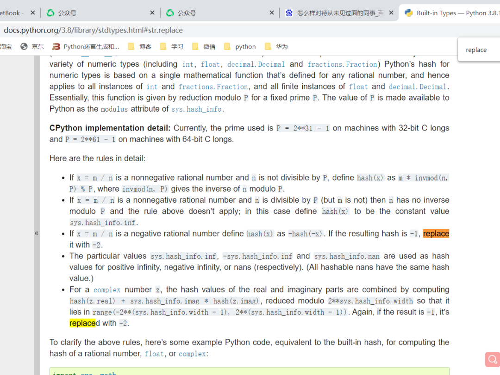The width and height of the screenshot is (500, 375).
Task: Follow the float link after int,
Action: click(x=210, y=64)
